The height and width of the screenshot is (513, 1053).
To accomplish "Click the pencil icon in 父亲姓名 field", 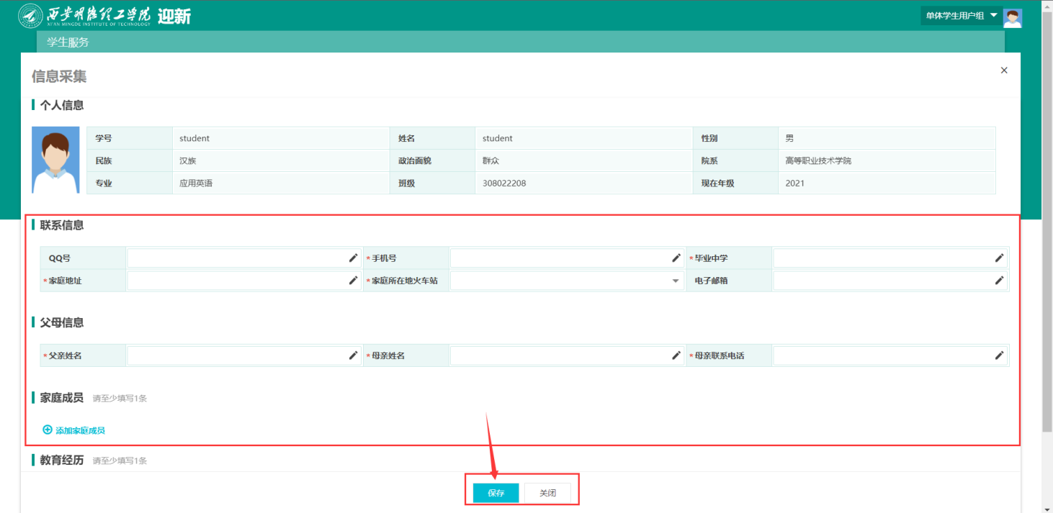I will click(x=353, y=355).
